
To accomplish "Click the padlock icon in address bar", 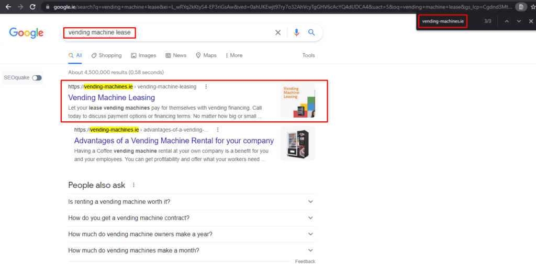I will (x=48, y=7).
